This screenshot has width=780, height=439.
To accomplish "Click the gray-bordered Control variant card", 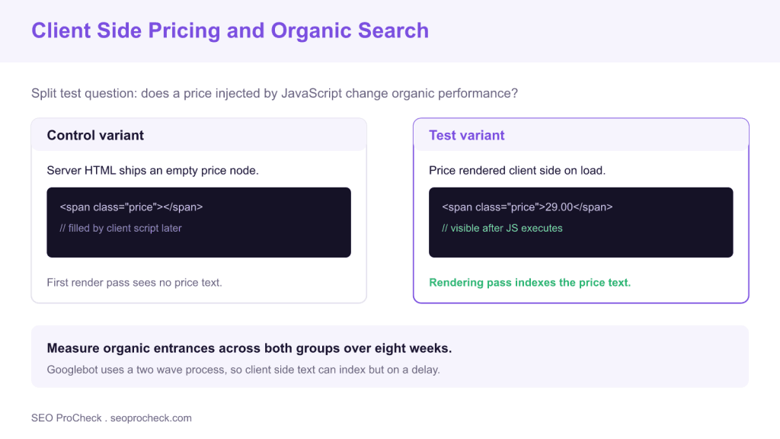I will (199, 210).
